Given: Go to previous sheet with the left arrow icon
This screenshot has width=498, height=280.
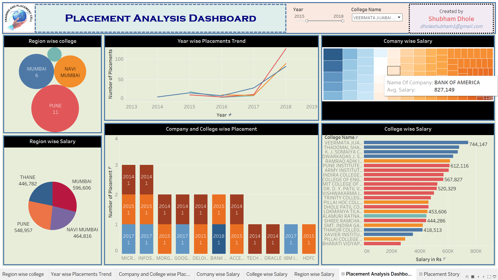Looking at the screenshot, I should pos(478,277).
